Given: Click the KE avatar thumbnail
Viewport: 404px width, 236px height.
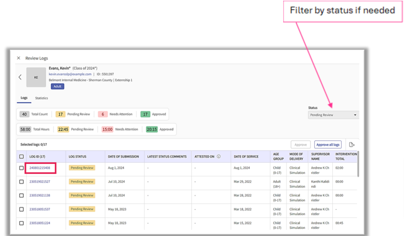Looking at the screenshot, I should pos(36,77).
